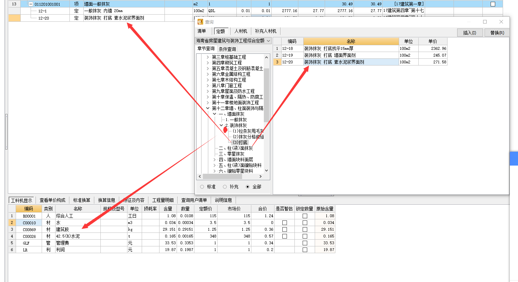
Task: Select quota row 12-18 装饰抹灰 打底找平15mm厚
Action: click(360, 48)
